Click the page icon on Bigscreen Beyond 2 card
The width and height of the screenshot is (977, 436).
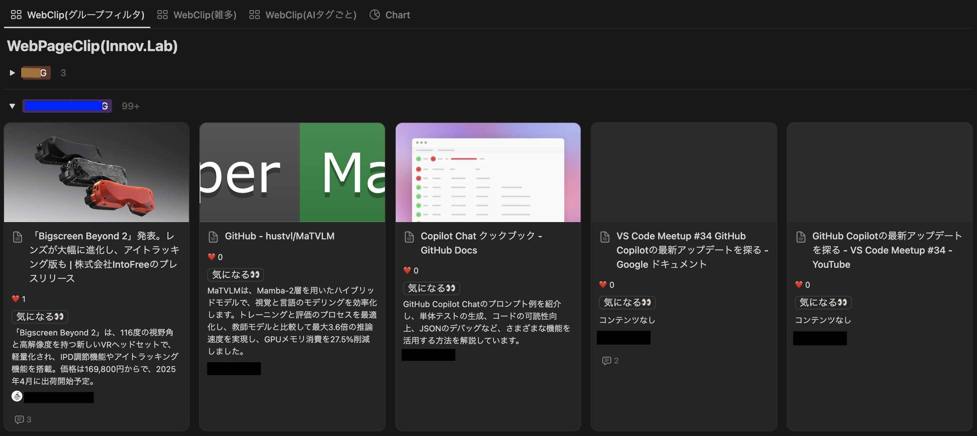(x=18, y=237)
